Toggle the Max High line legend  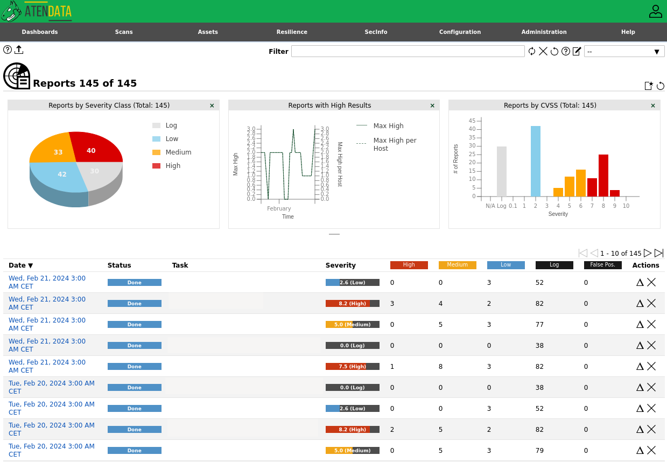[388, 126]
